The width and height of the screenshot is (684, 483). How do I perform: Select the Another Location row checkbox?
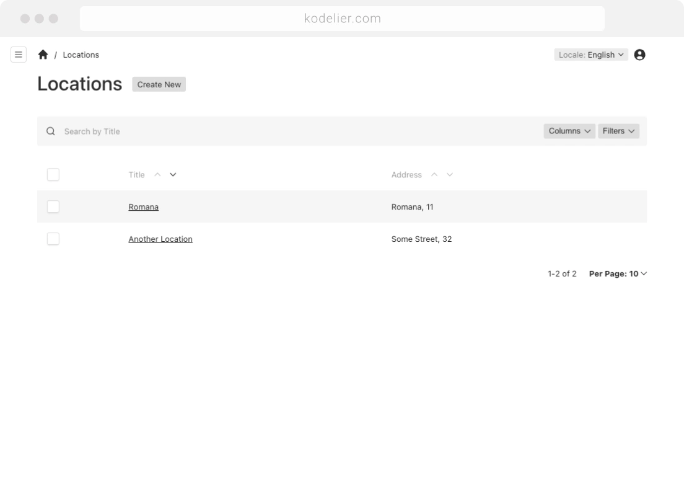pos(53,239)
